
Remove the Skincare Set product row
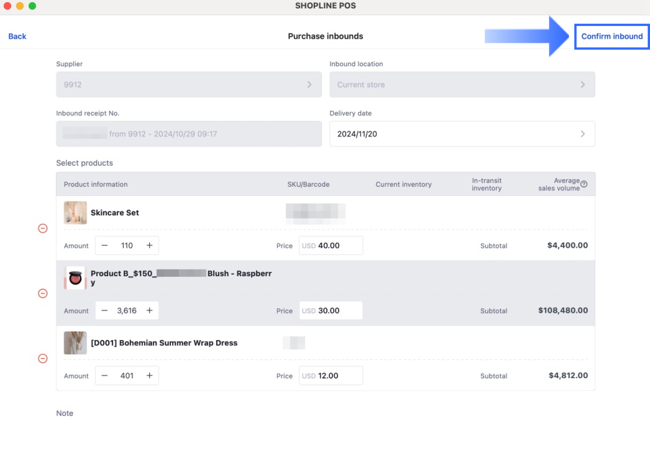43,229
